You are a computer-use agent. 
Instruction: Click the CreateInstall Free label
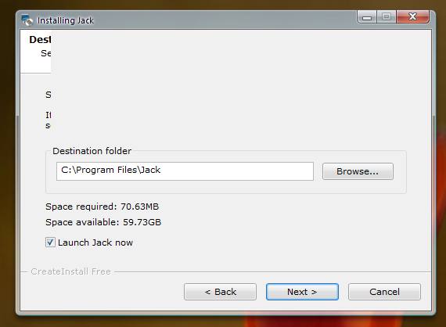coord(70,271)
